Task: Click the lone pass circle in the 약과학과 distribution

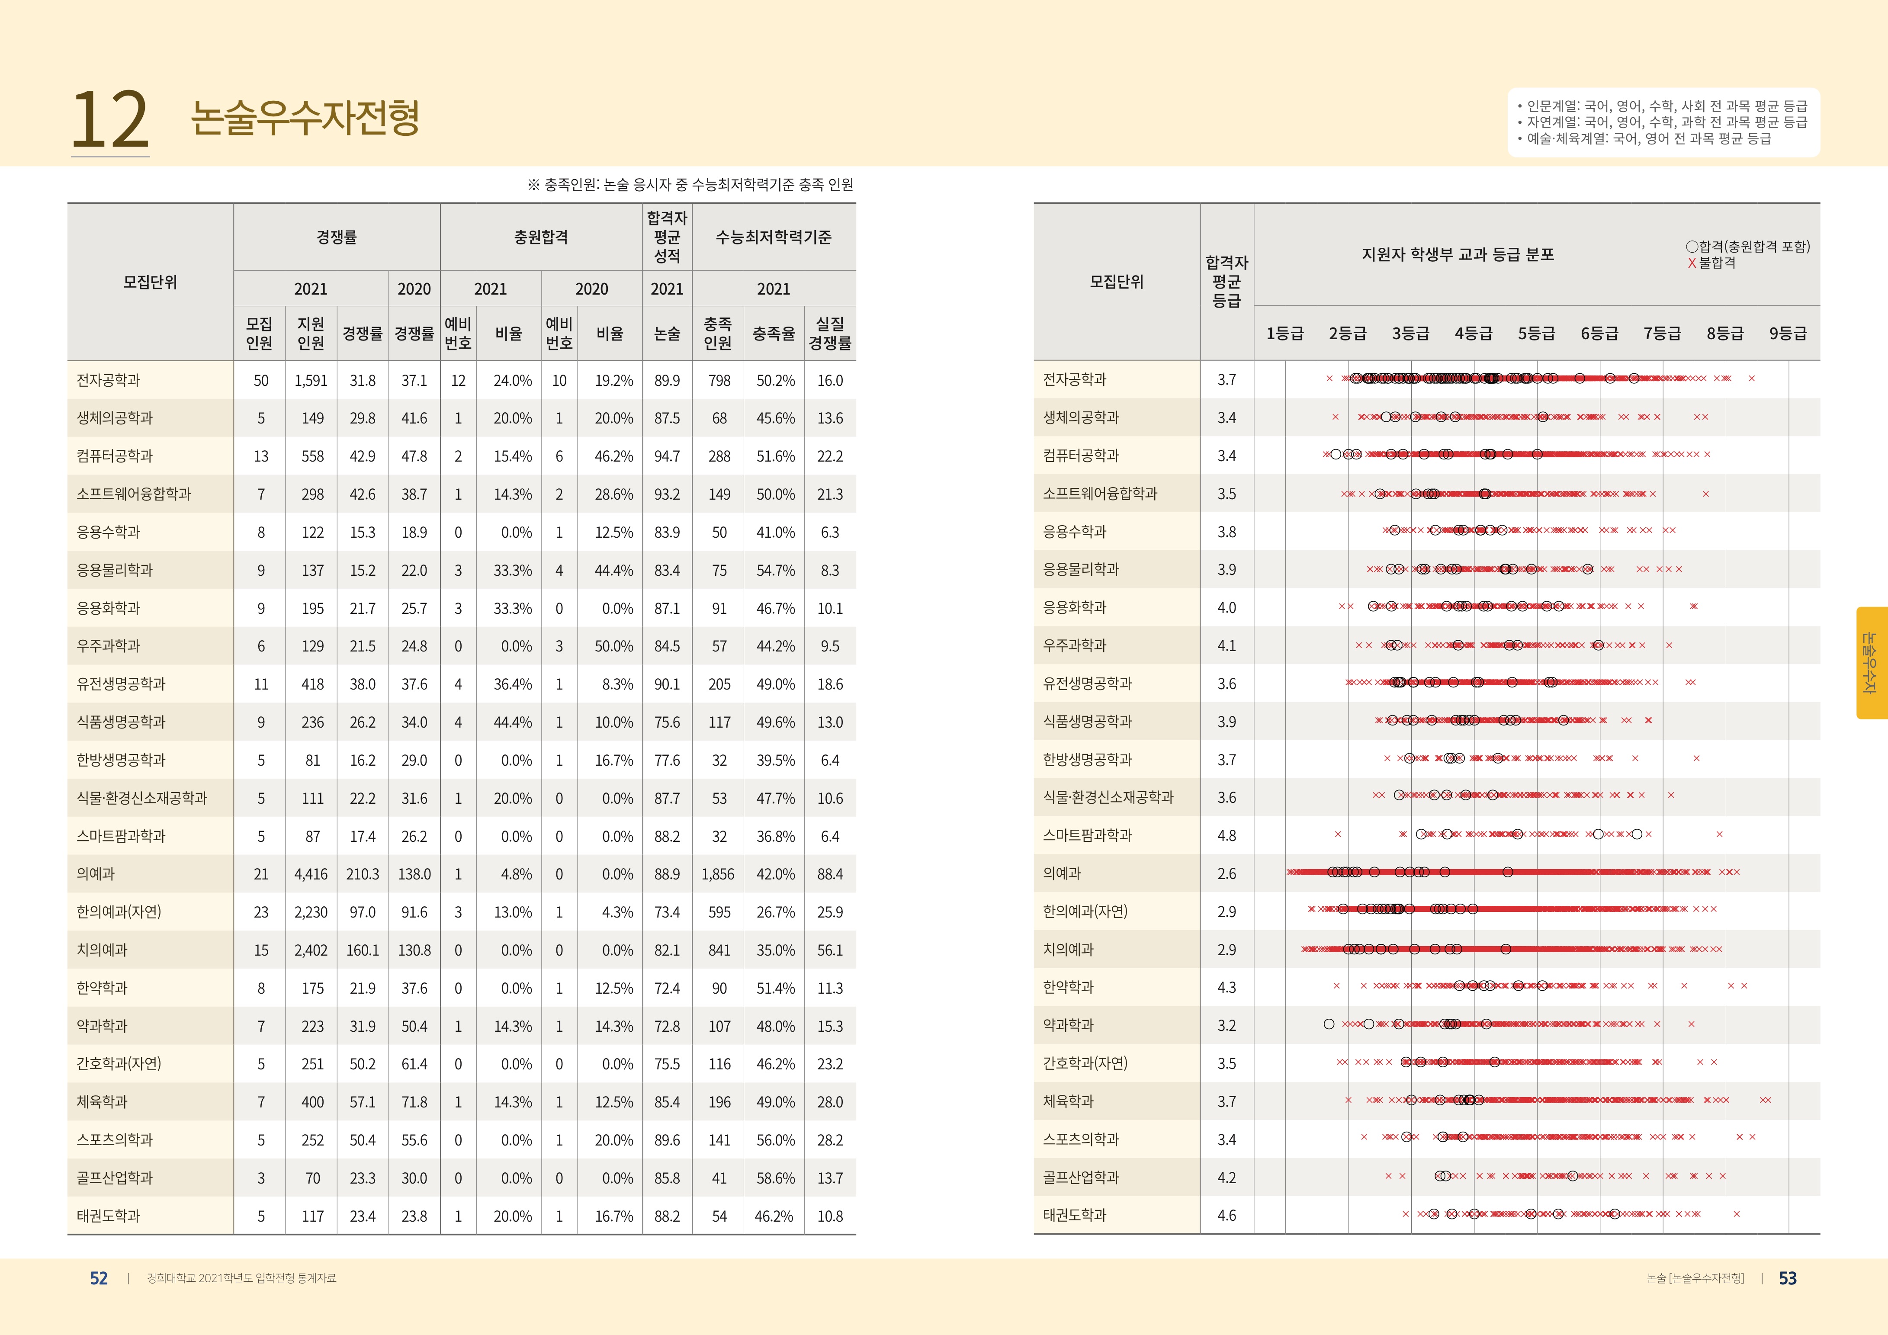Action: click(x=1329, y=1024)
